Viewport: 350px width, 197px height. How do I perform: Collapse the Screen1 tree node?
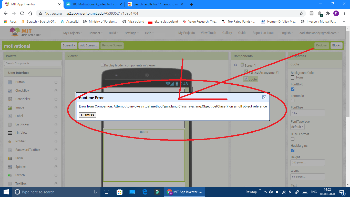point(235,65)
